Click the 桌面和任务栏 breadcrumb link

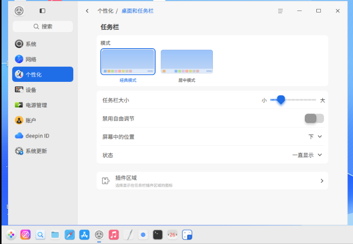click(138, 11)
